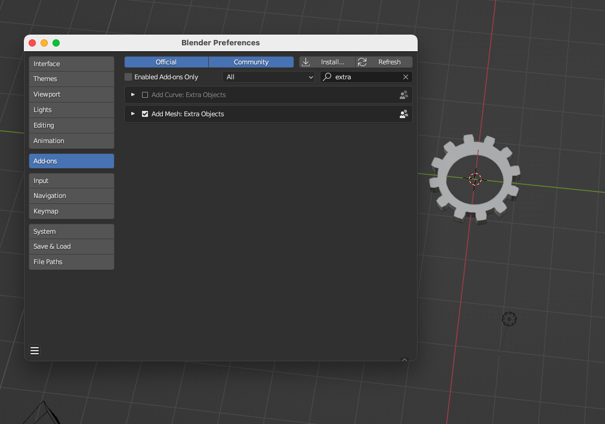Click community icon on Add Curve row
605x424 pixels.
pyautogui.click(x=403, y=95)
